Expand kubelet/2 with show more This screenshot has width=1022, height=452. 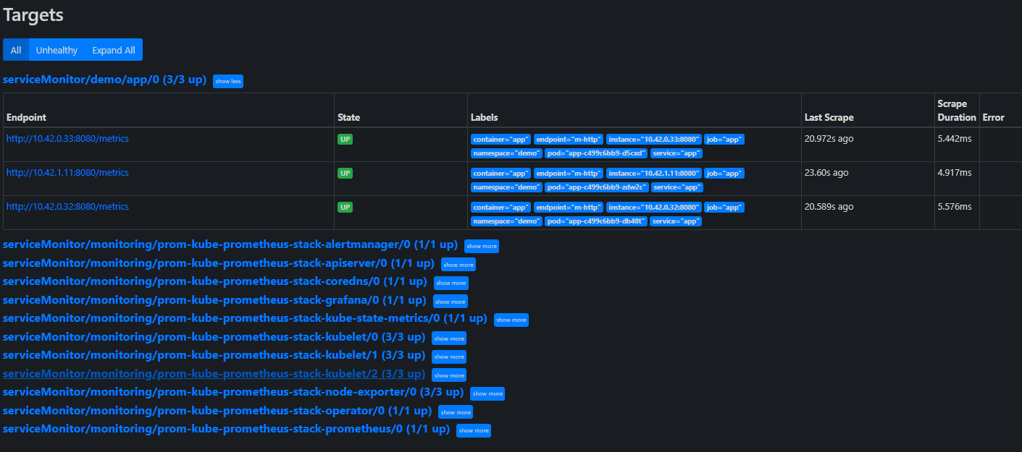(449, 375)
